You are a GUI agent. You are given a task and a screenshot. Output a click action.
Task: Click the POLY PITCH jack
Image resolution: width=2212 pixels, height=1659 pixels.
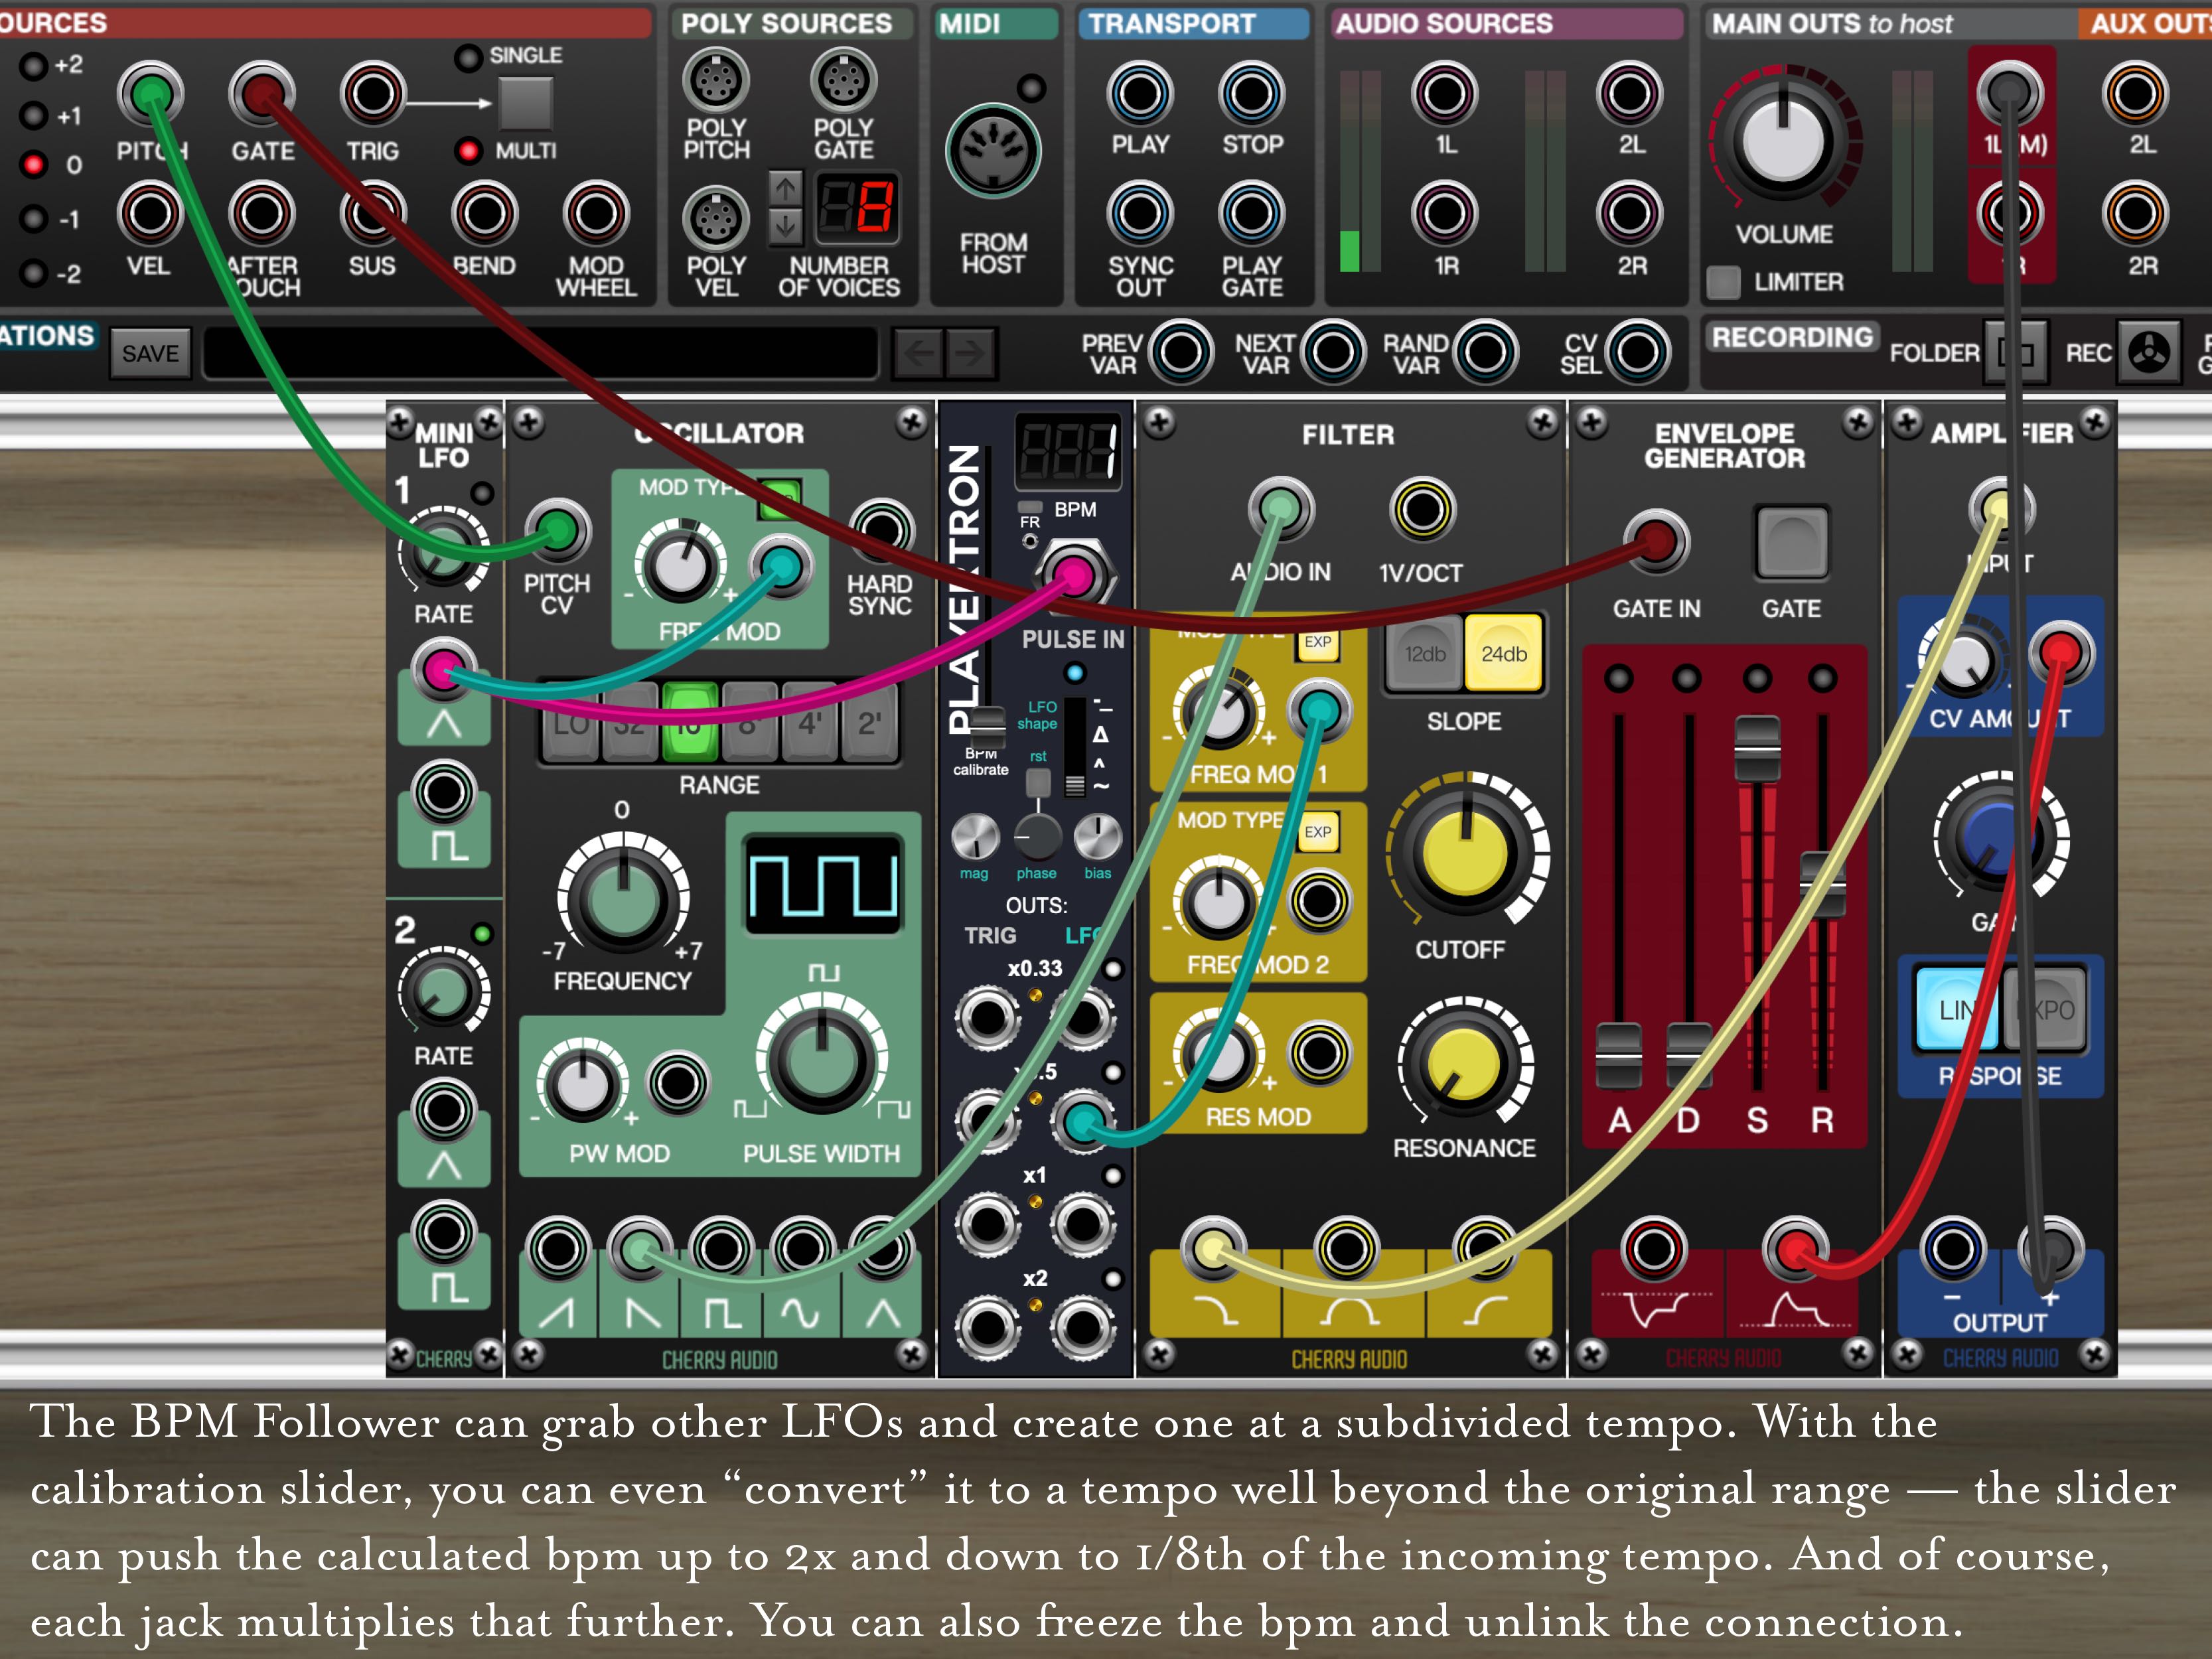point(716,80)
